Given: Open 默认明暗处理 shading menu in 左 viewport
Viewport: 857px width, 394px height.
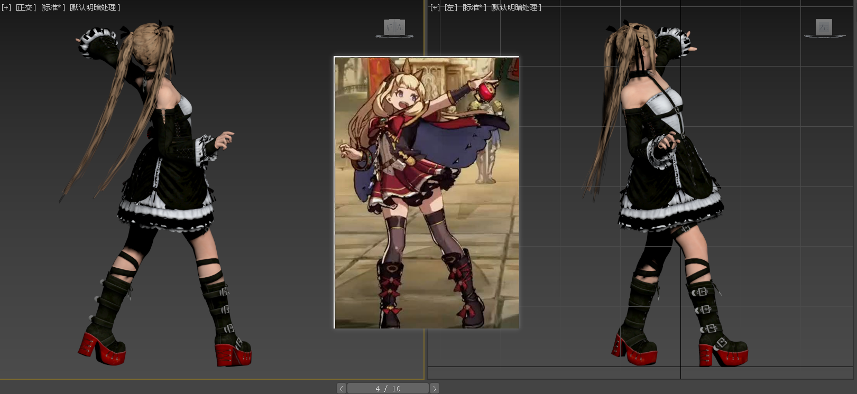Looking at the screenshot, I should [516, 7].
